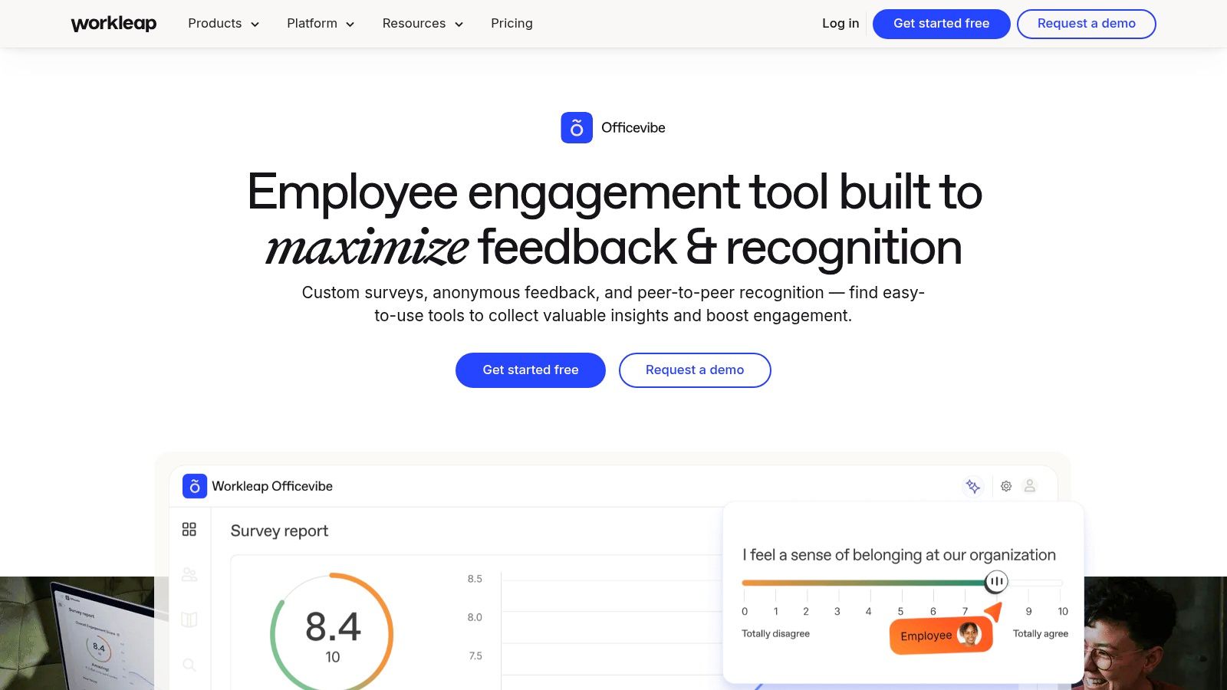Screen dimensions: 1227x690
Task: Open the settings gear in dashboard
Action: pos(1006,486)
